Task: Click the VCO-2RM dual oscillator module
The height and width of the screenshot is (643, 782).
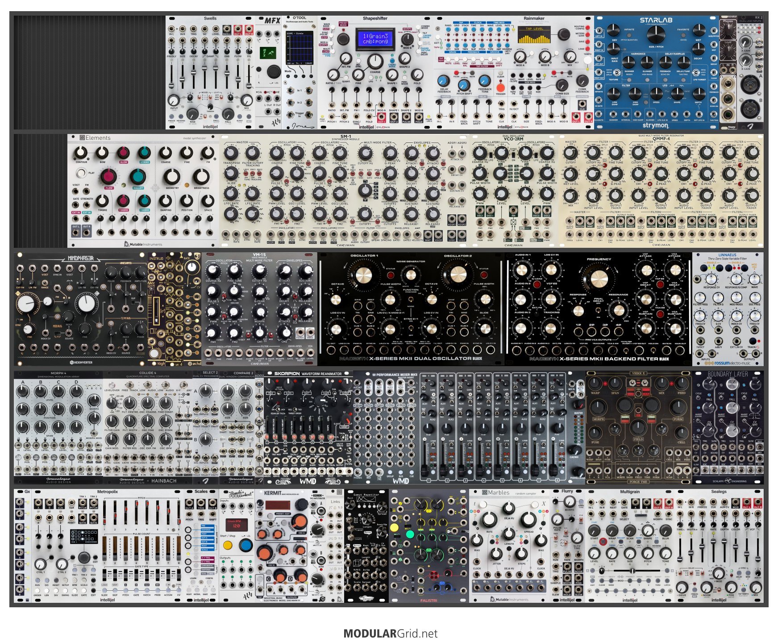Action: pyautogui.click(x=514, y=191)
